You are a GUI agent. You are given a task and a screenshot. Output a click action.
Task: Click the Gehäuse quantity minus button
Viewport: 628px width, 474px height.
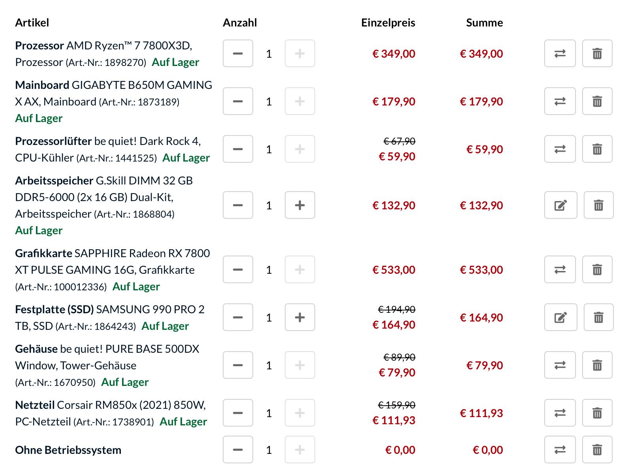coord(238,365)
